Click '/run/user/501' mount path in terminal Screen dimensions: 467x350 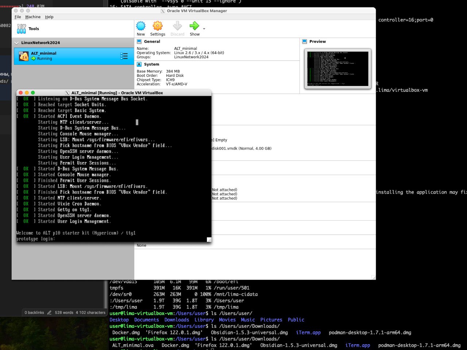pyautogui.click(x=232, y=288)
